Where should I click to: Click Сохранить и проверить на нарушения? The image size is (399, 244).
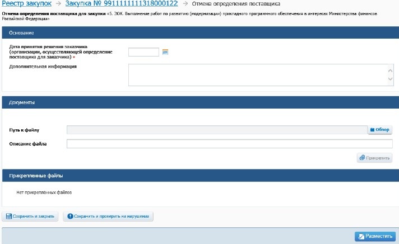click(108, 216)
